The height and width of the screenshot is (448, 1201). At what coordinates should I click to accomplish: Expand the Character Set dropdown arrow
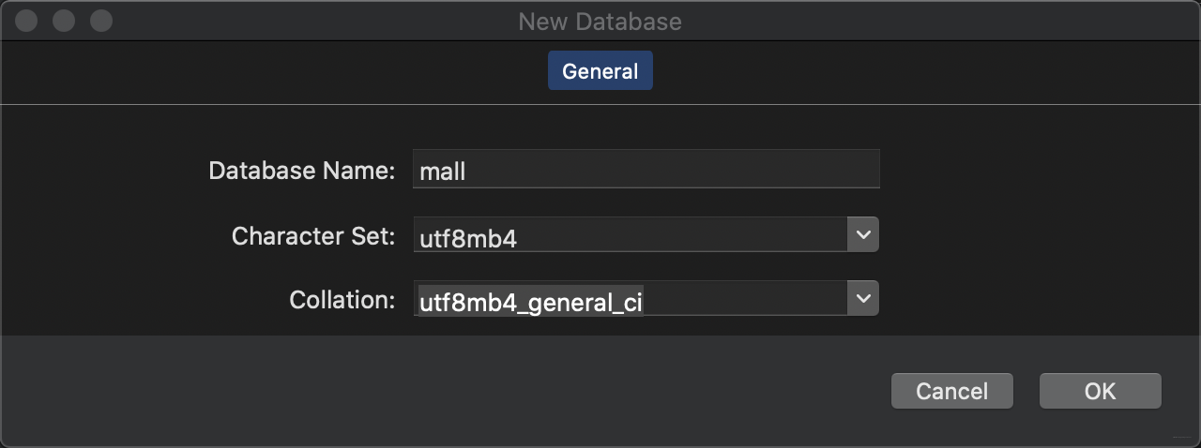[862, 235]
